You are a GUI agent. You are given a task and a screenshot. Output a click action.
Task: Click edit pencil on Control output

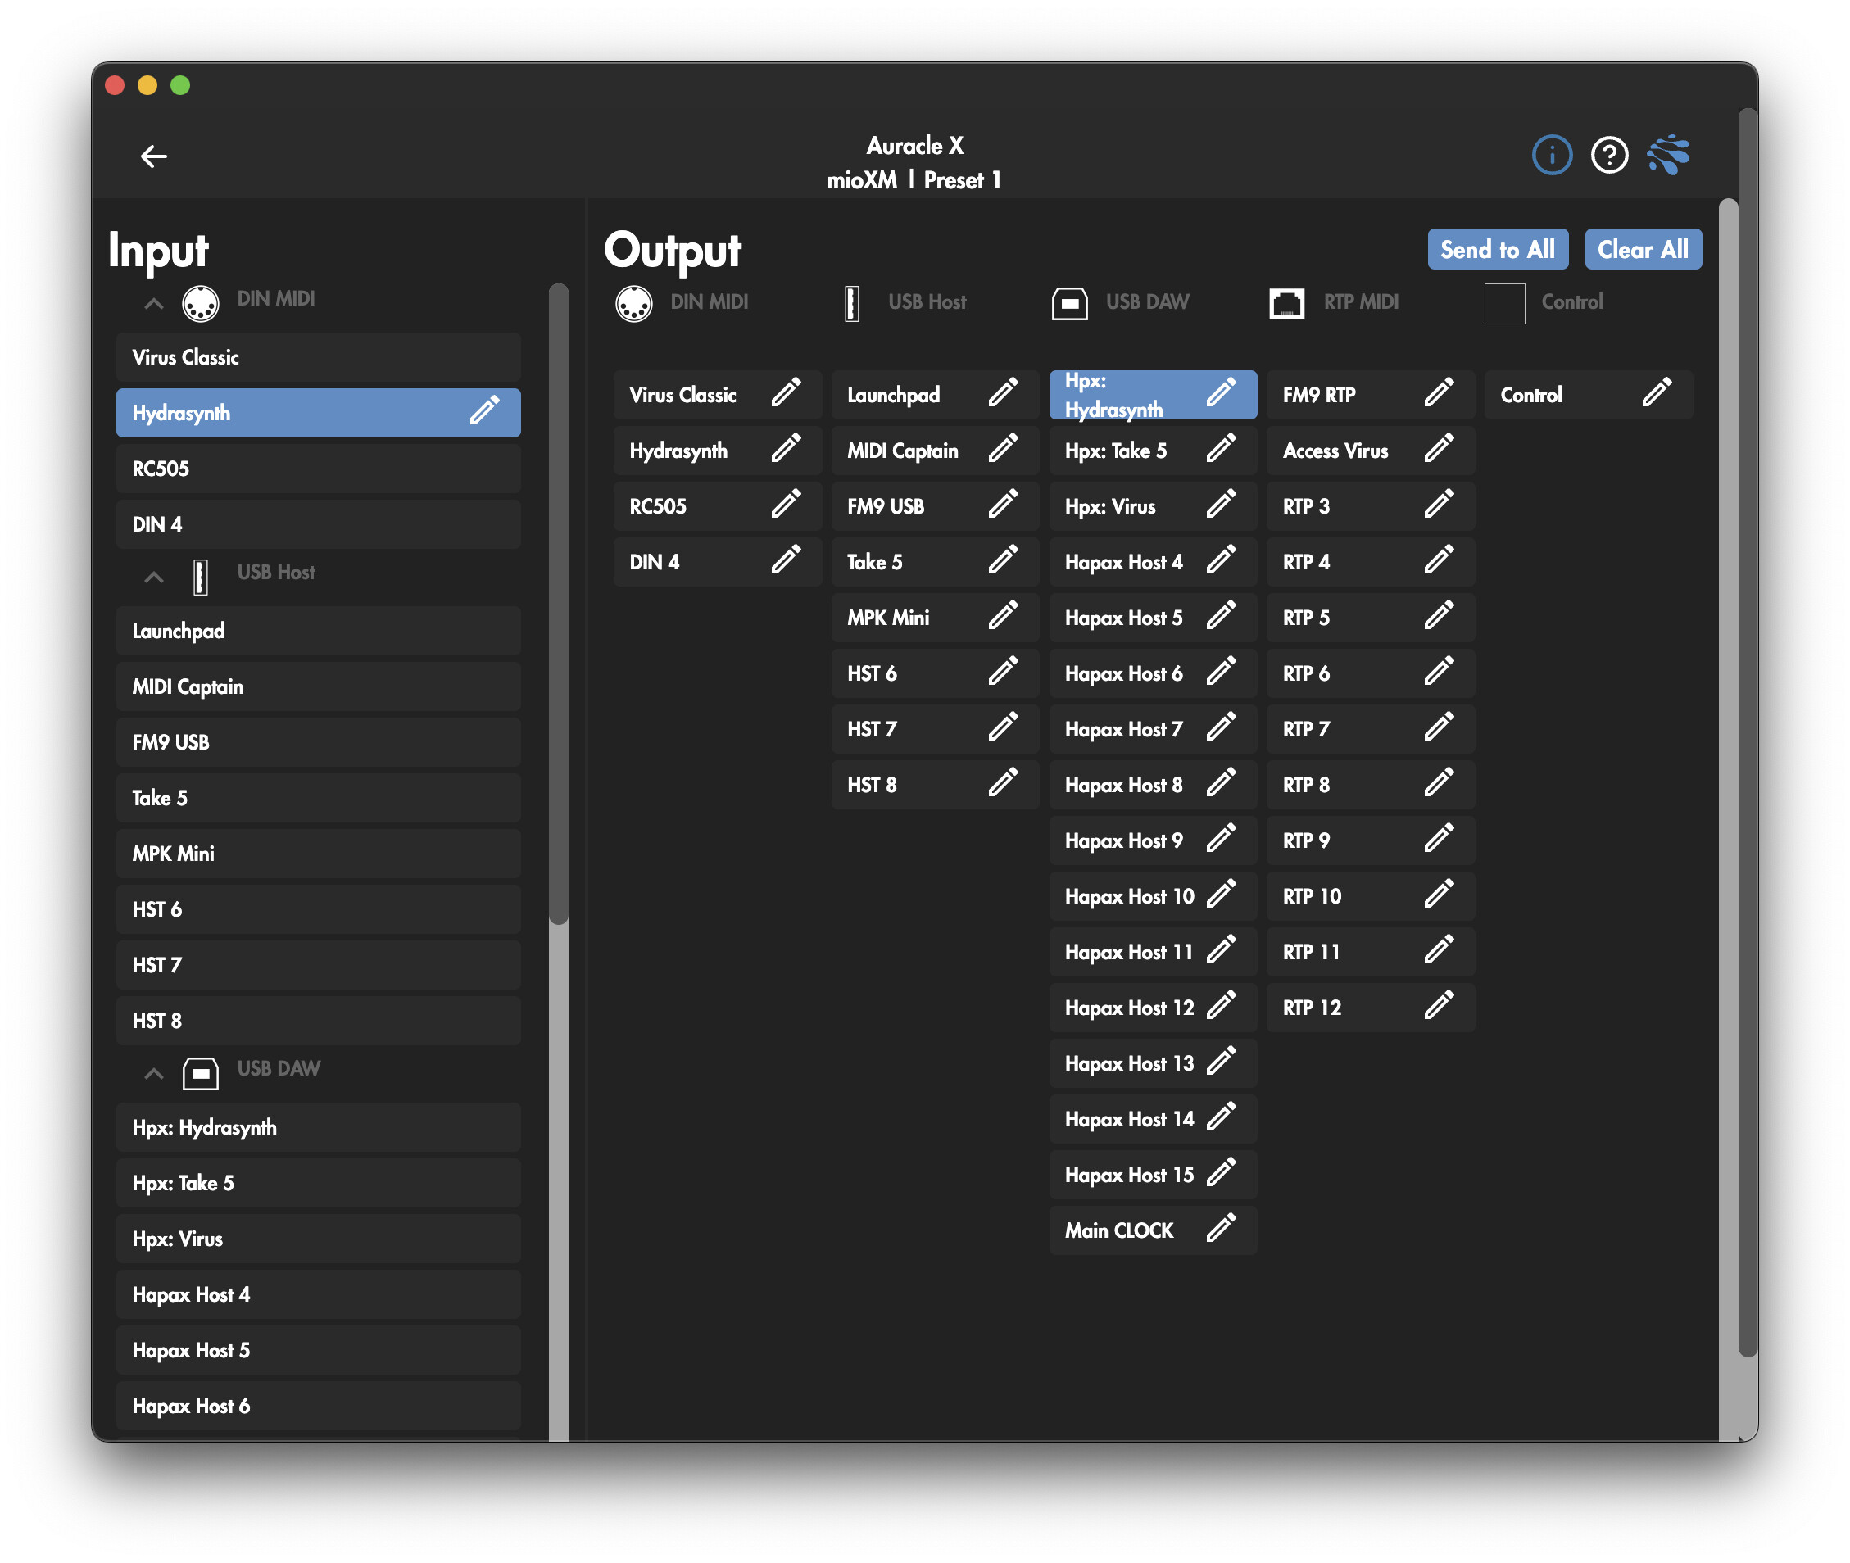pyautogui.click(x=1656, y=393)
